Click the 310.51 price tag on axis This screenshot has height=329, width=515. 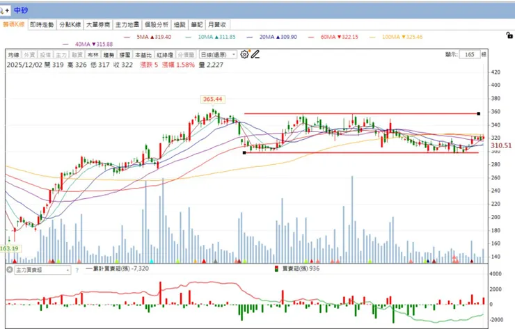[501, 145]
